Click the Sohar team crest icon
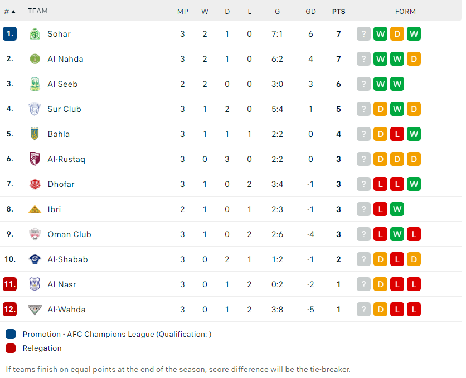Image resolution: width=466 pixels, height=378 pixels. tap(35, 34)
